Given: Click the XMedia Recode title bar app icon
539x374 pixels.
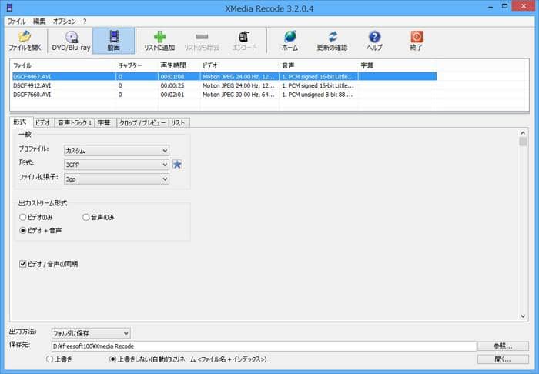Looking at the screenshot, I should coord(9,8).
